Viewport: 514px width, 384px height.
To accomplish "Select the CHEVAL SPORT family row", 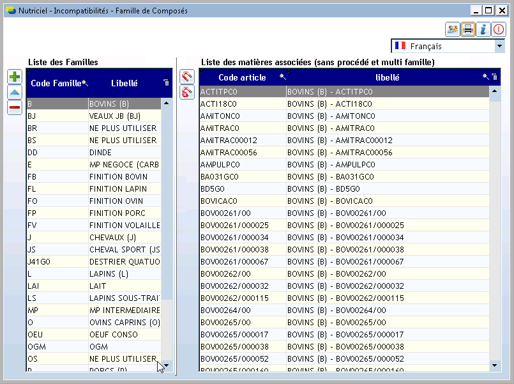I will [x=94, y=250].
